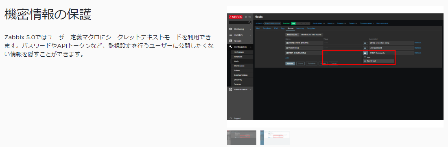Open lock dropdown for User password row
Screen dimensions: 448x147
click(365, 48)
